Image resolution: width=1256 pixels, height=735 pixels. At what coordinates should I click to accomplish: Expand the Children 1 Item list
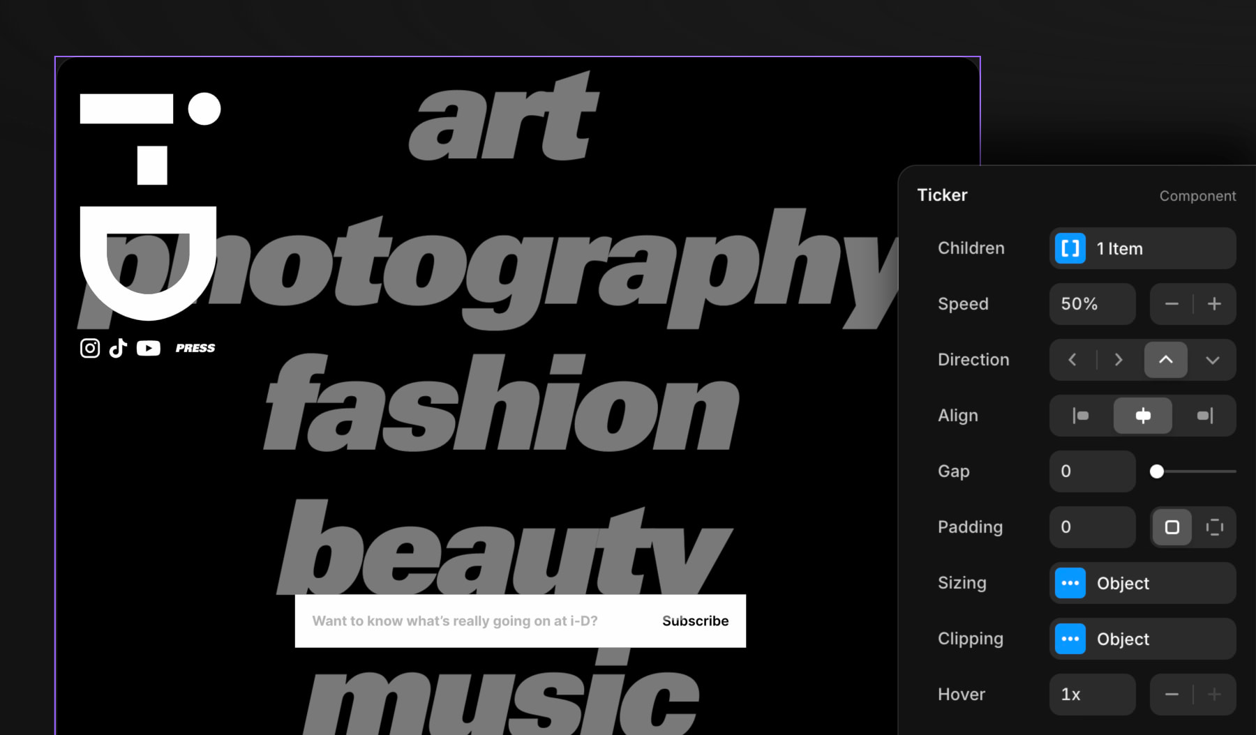click(x=1142, y=248)
